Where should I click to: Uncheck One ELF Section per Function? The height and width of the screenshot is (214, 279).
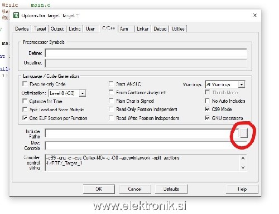25,118
